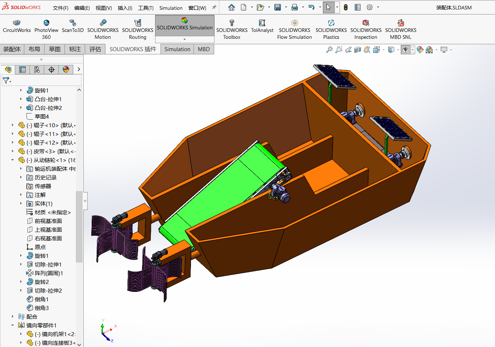Select the 阵列(圆周)1 feature

tap(49, 273)
